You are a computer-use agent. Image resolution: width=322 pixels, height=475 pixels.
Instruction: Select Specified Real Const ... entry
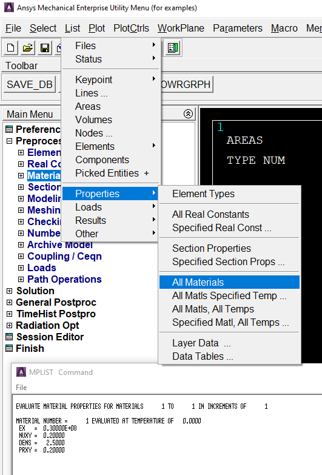(229, 227)
